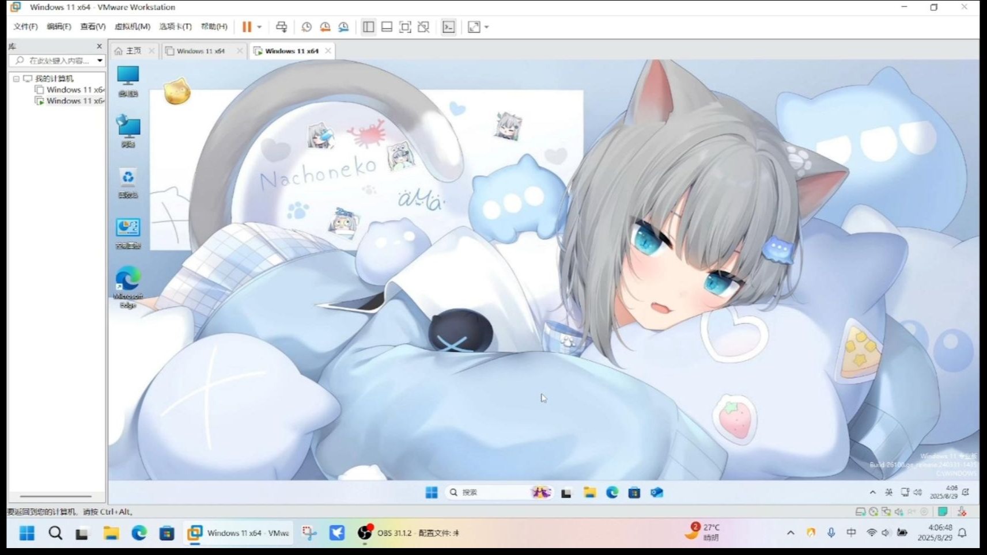Screen dimensions: 987x555
Task: Take a snapshot of this virtual machine
Action: point(307,27)
